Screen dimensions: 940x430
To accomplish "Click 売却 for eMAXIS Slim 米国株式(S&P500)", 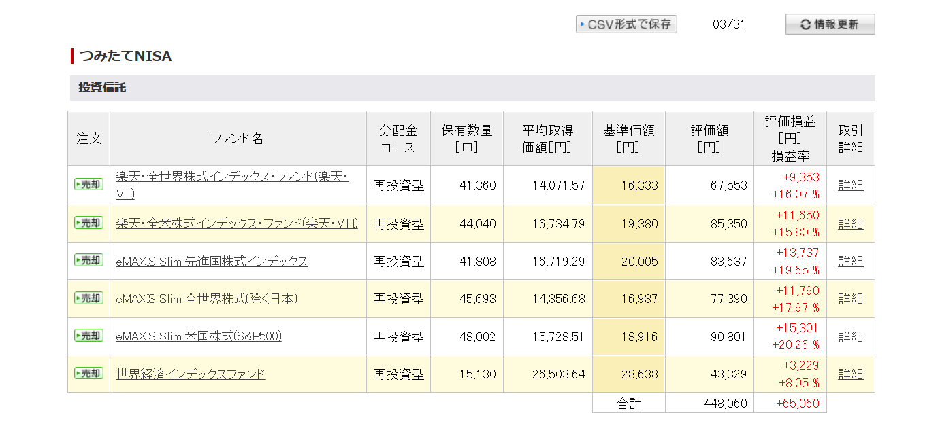I will (88, 335).
